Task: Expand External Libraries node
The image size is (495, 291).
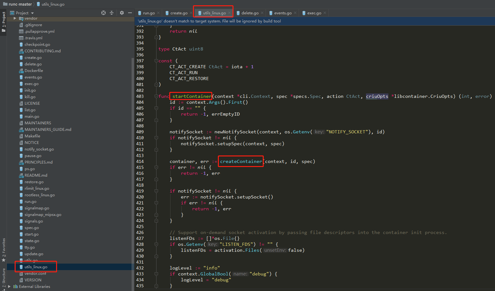Action: point(9,286)
